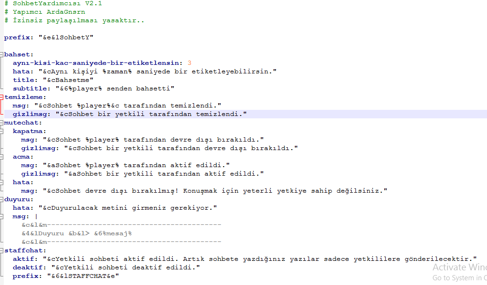The width and height of the screenshot is (487, 285).
Task: Collapse the staffchat section
Action: coord(2,250)
